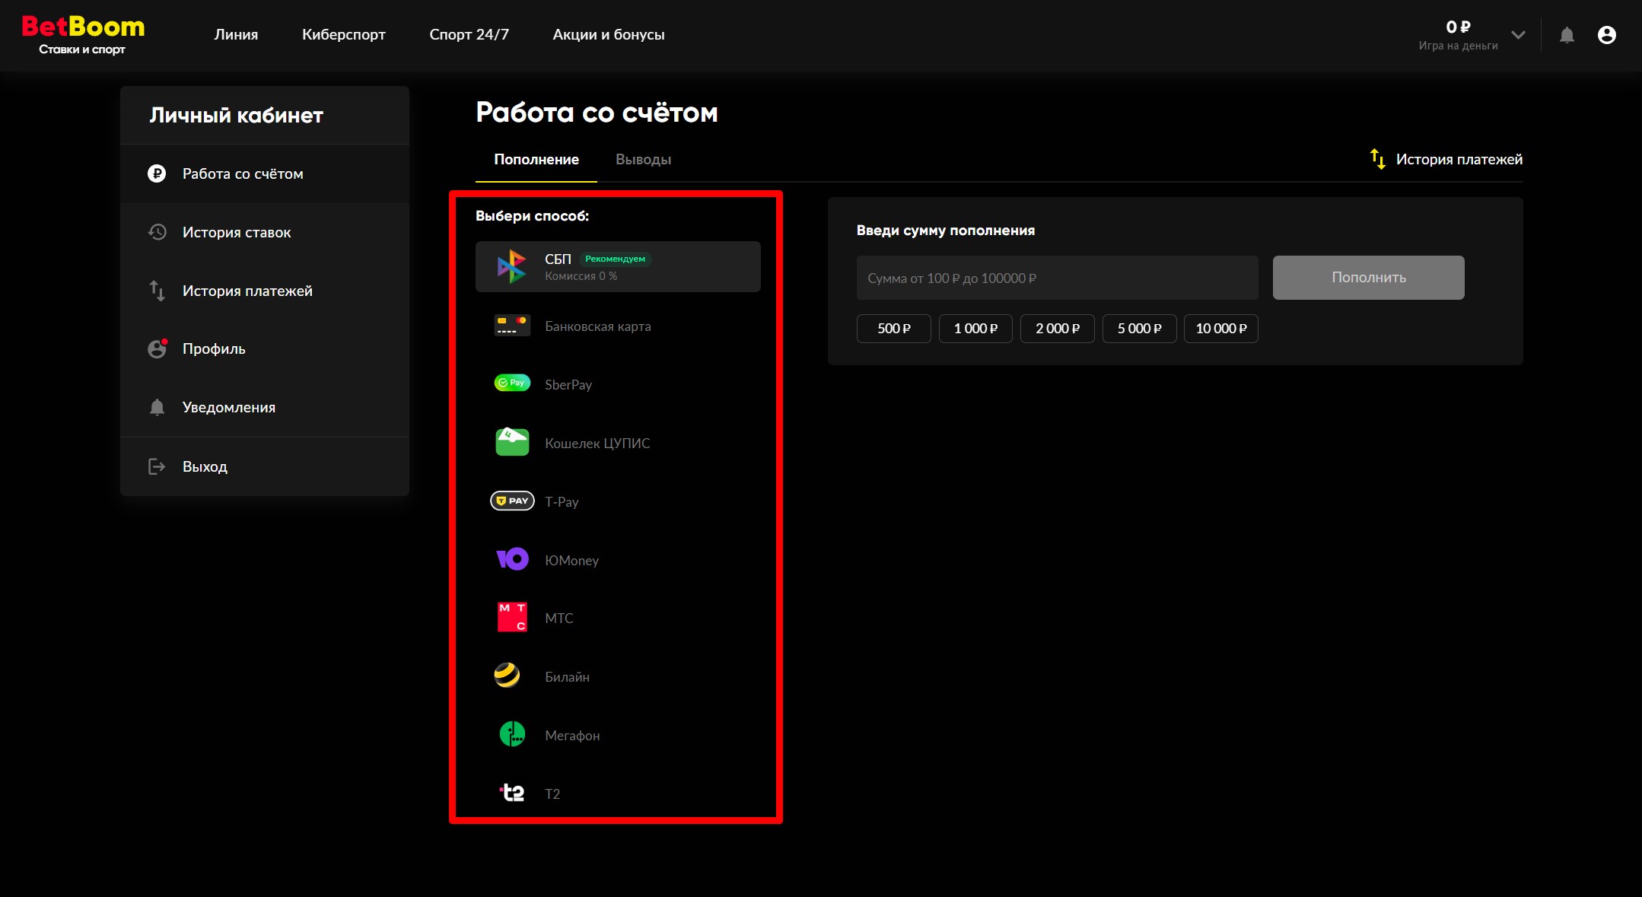
Task: Open Профиль in the sidebar
Action: (214, 349)
